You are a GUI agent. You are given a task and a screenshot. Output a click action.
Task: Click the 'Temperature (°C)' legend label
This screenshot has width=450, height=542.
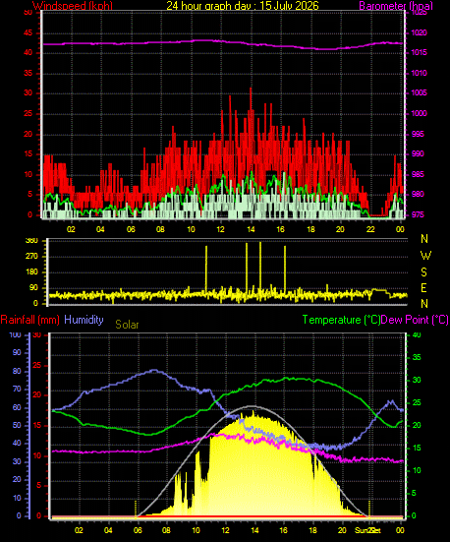pyautogui.click(x=341, y=320)
